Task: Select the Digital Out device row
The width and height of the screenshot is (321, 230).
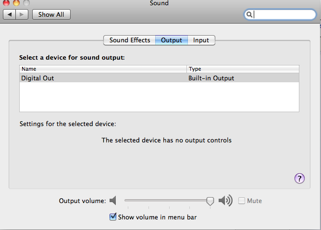Action: click(159, 78)
